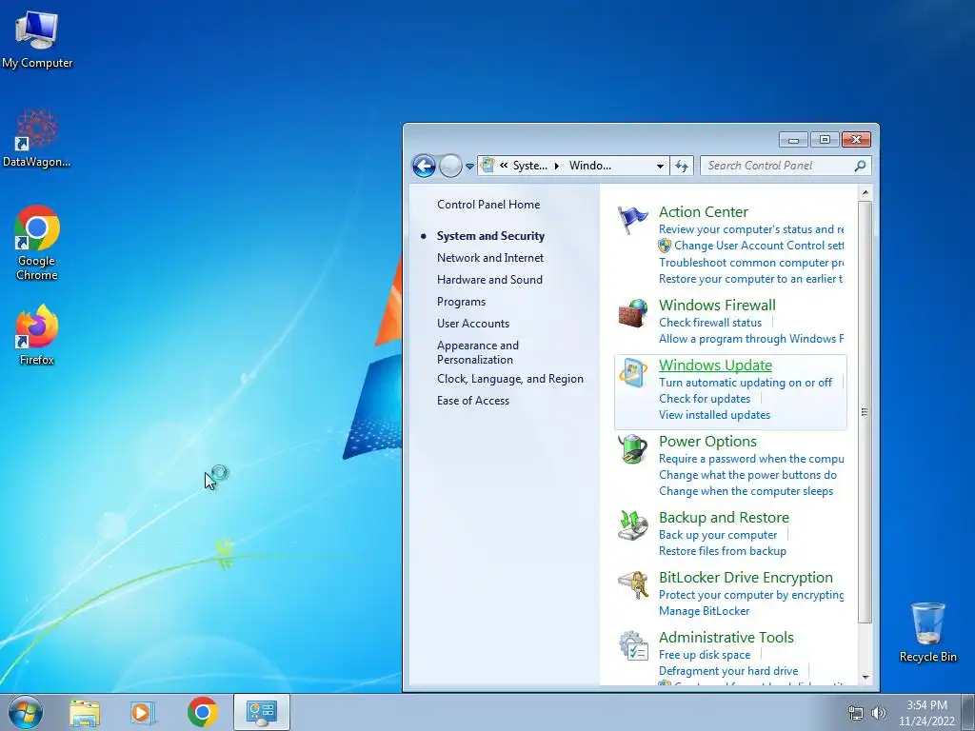The width and height of the screenshot is (975, 731).
Task: Expand the address bar previous locations dropdown
Action: tap(660, 166)
